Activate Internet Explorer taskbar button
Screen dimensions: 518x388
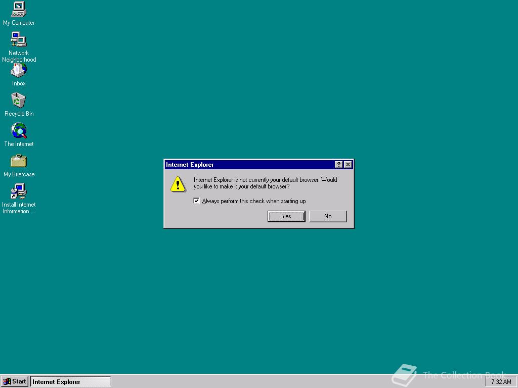71,382
